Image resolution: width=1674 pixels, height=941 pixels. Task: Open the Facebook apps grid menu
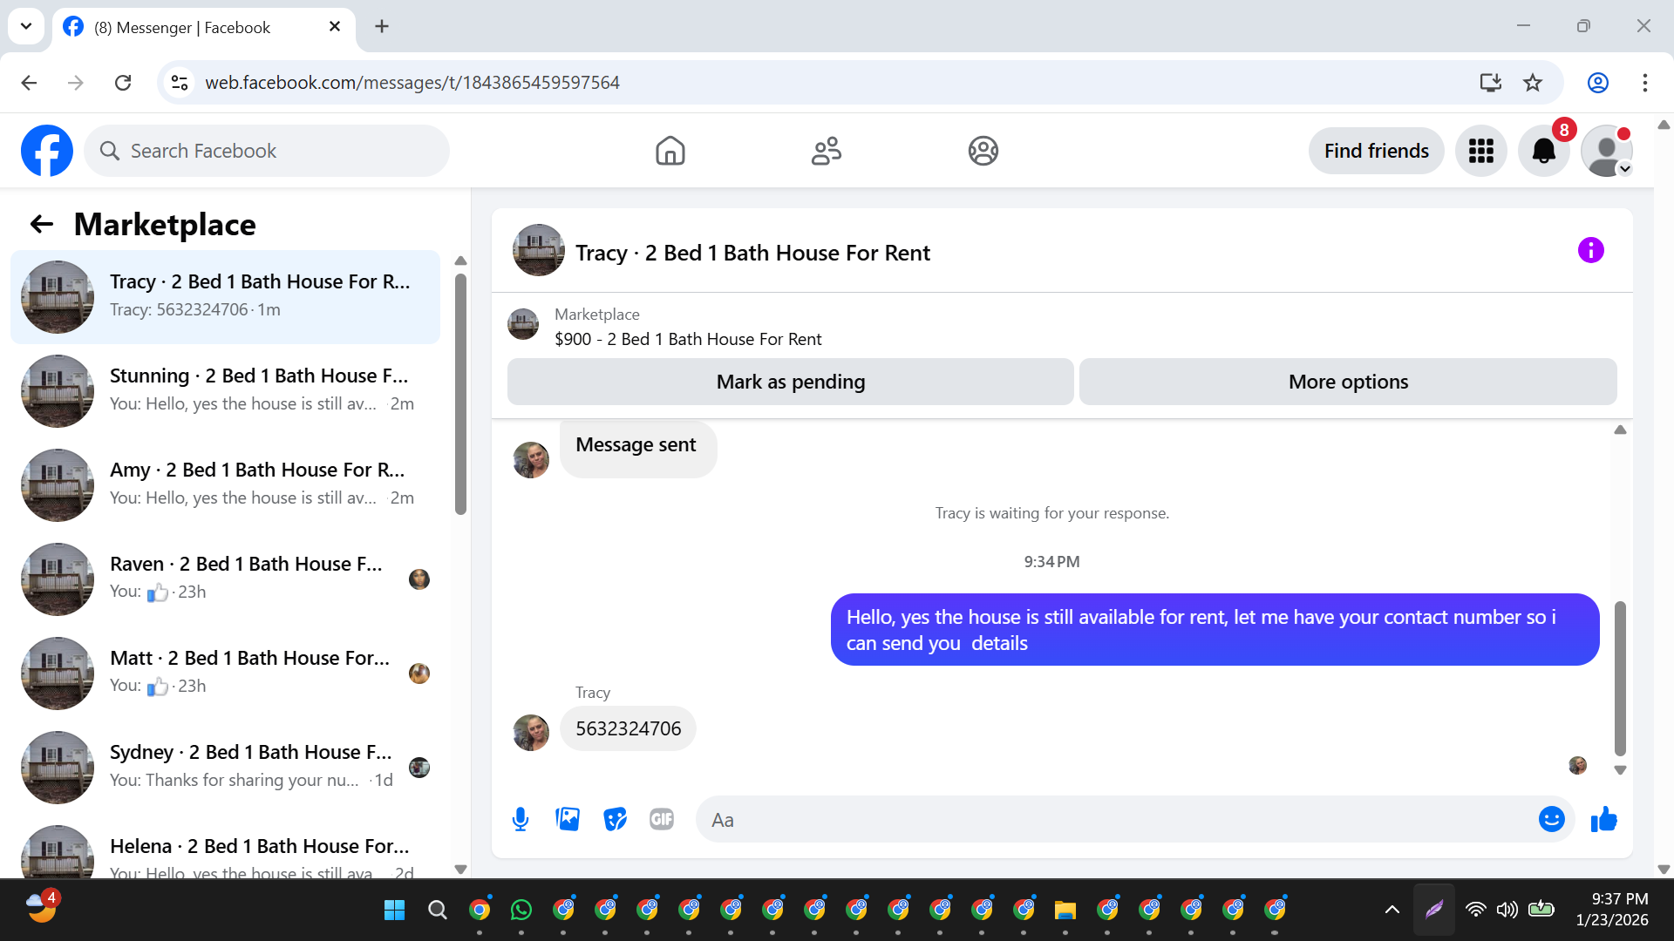pos(1480,151)
